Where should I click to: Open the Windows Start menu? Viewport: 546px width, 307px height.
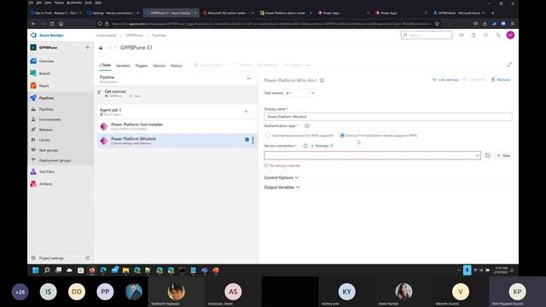point(35,270)
